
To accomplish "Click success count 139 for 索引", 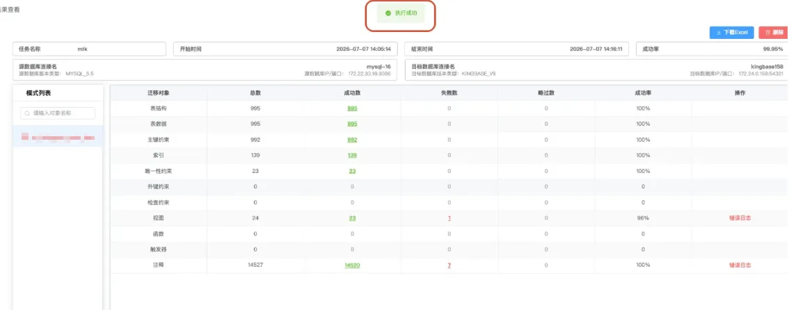I will [x=352, y=156].
